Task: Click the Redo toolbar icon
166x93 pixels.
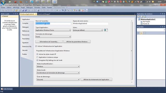Action: 52,10
